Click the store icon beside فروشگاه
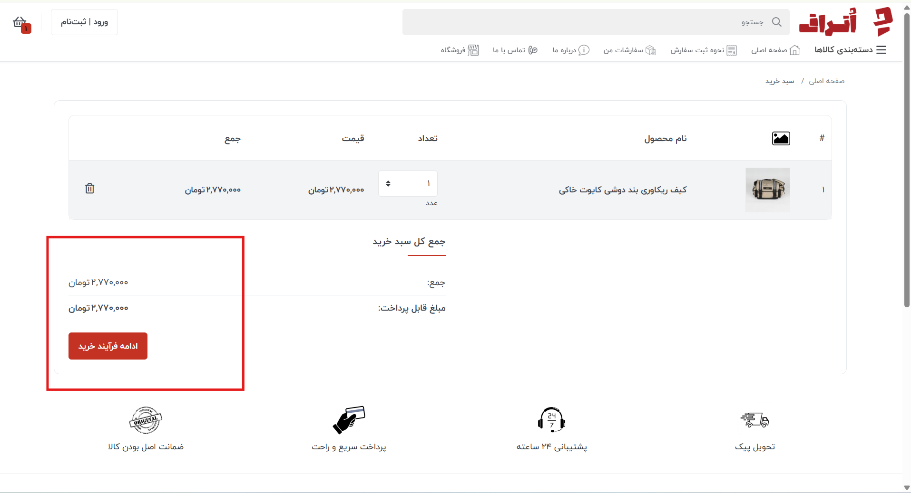The width and height of the screenshot is (911, 493). click(x=473, y=50)
